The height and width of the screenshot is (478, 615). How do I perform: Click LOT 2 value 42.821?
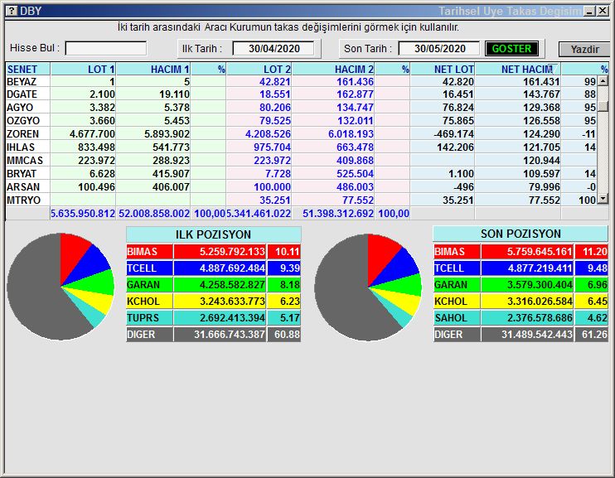[274, 81]
